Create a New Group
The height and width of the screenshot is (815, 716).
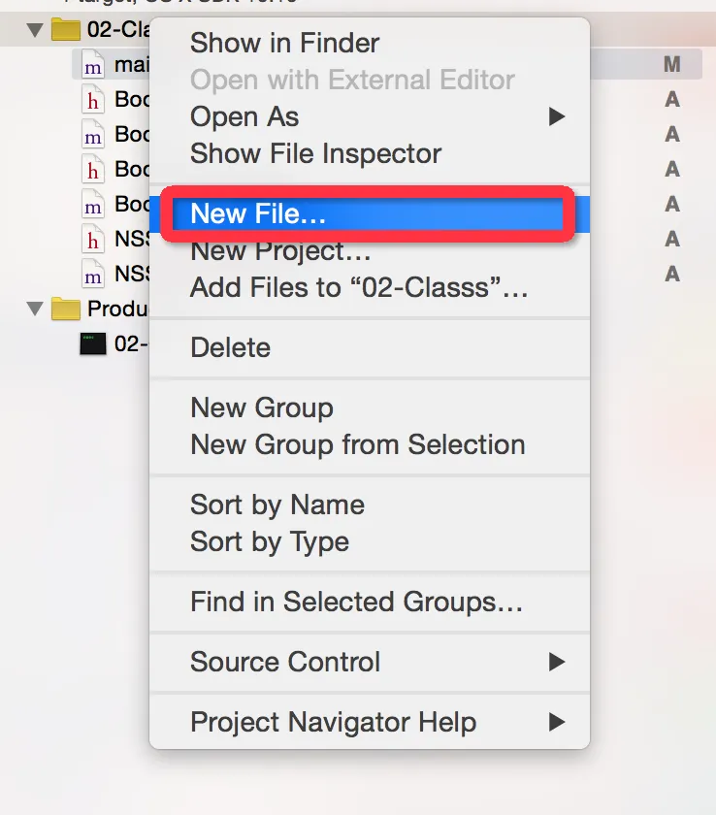click(261, 407)
